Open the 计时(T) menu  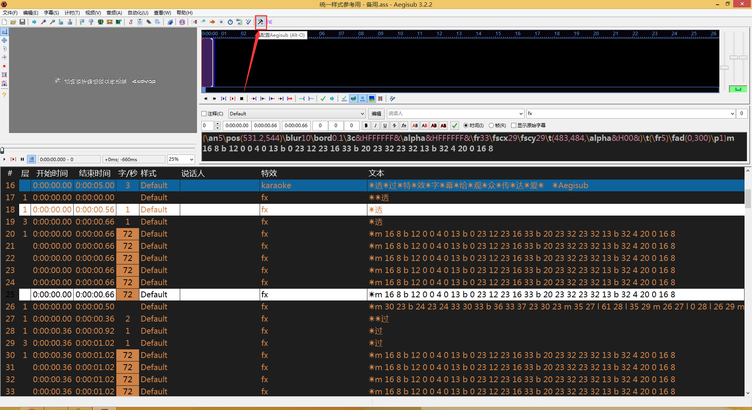(72, 13)
